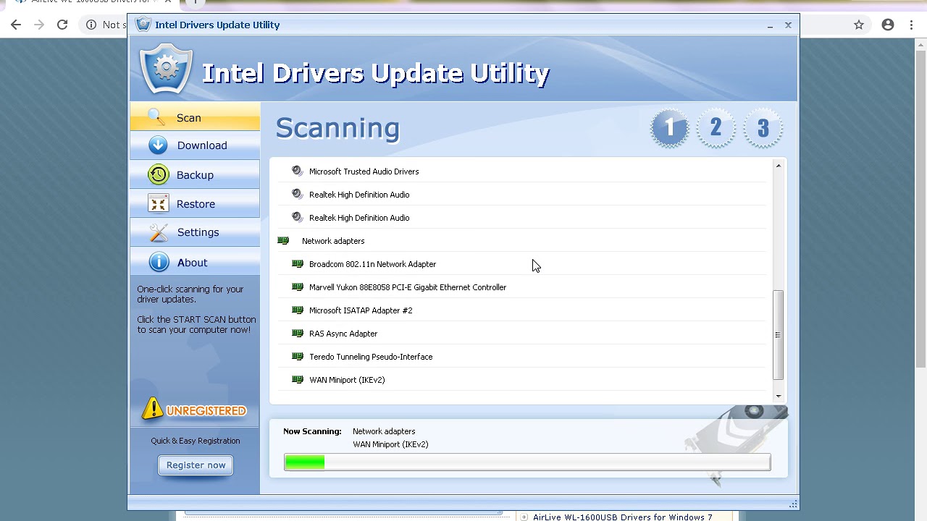Click the blue Download arrow icon
927x521 pixels.
[x=158, y=145]
